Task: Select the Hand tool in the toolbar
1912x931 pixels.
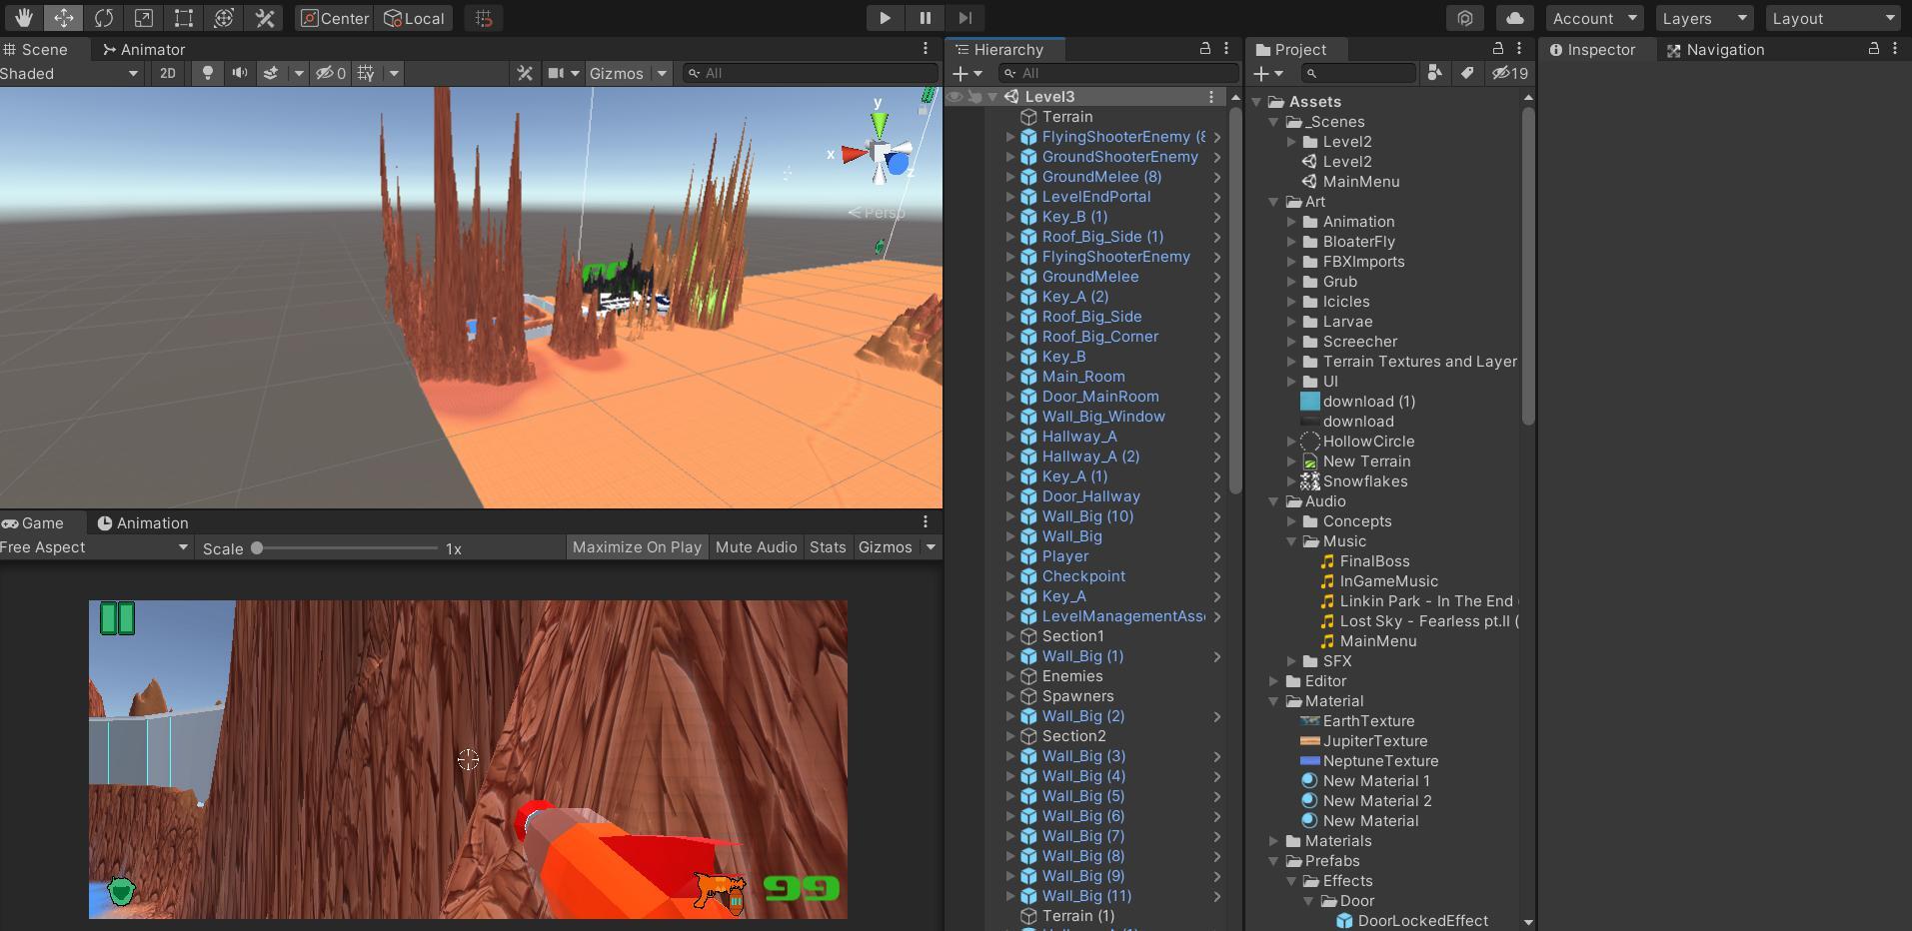Action: 23,18
